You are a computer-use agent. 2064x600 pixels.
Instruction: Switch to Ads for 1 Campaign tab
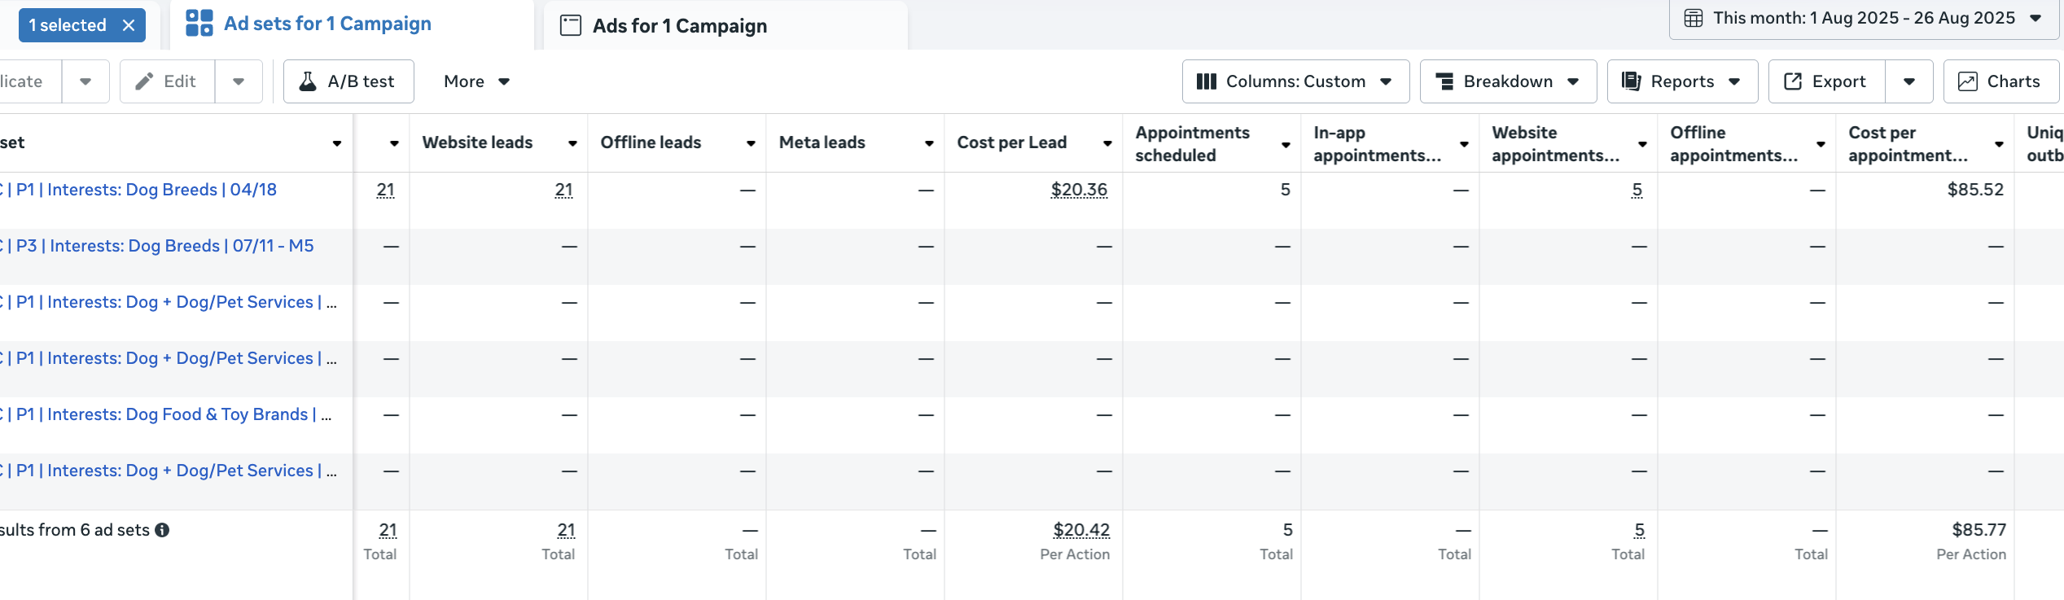(679, 26)
